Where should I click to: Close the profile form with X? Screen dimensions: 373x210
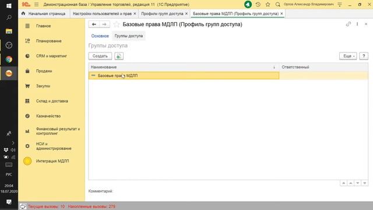pos(366,24)
